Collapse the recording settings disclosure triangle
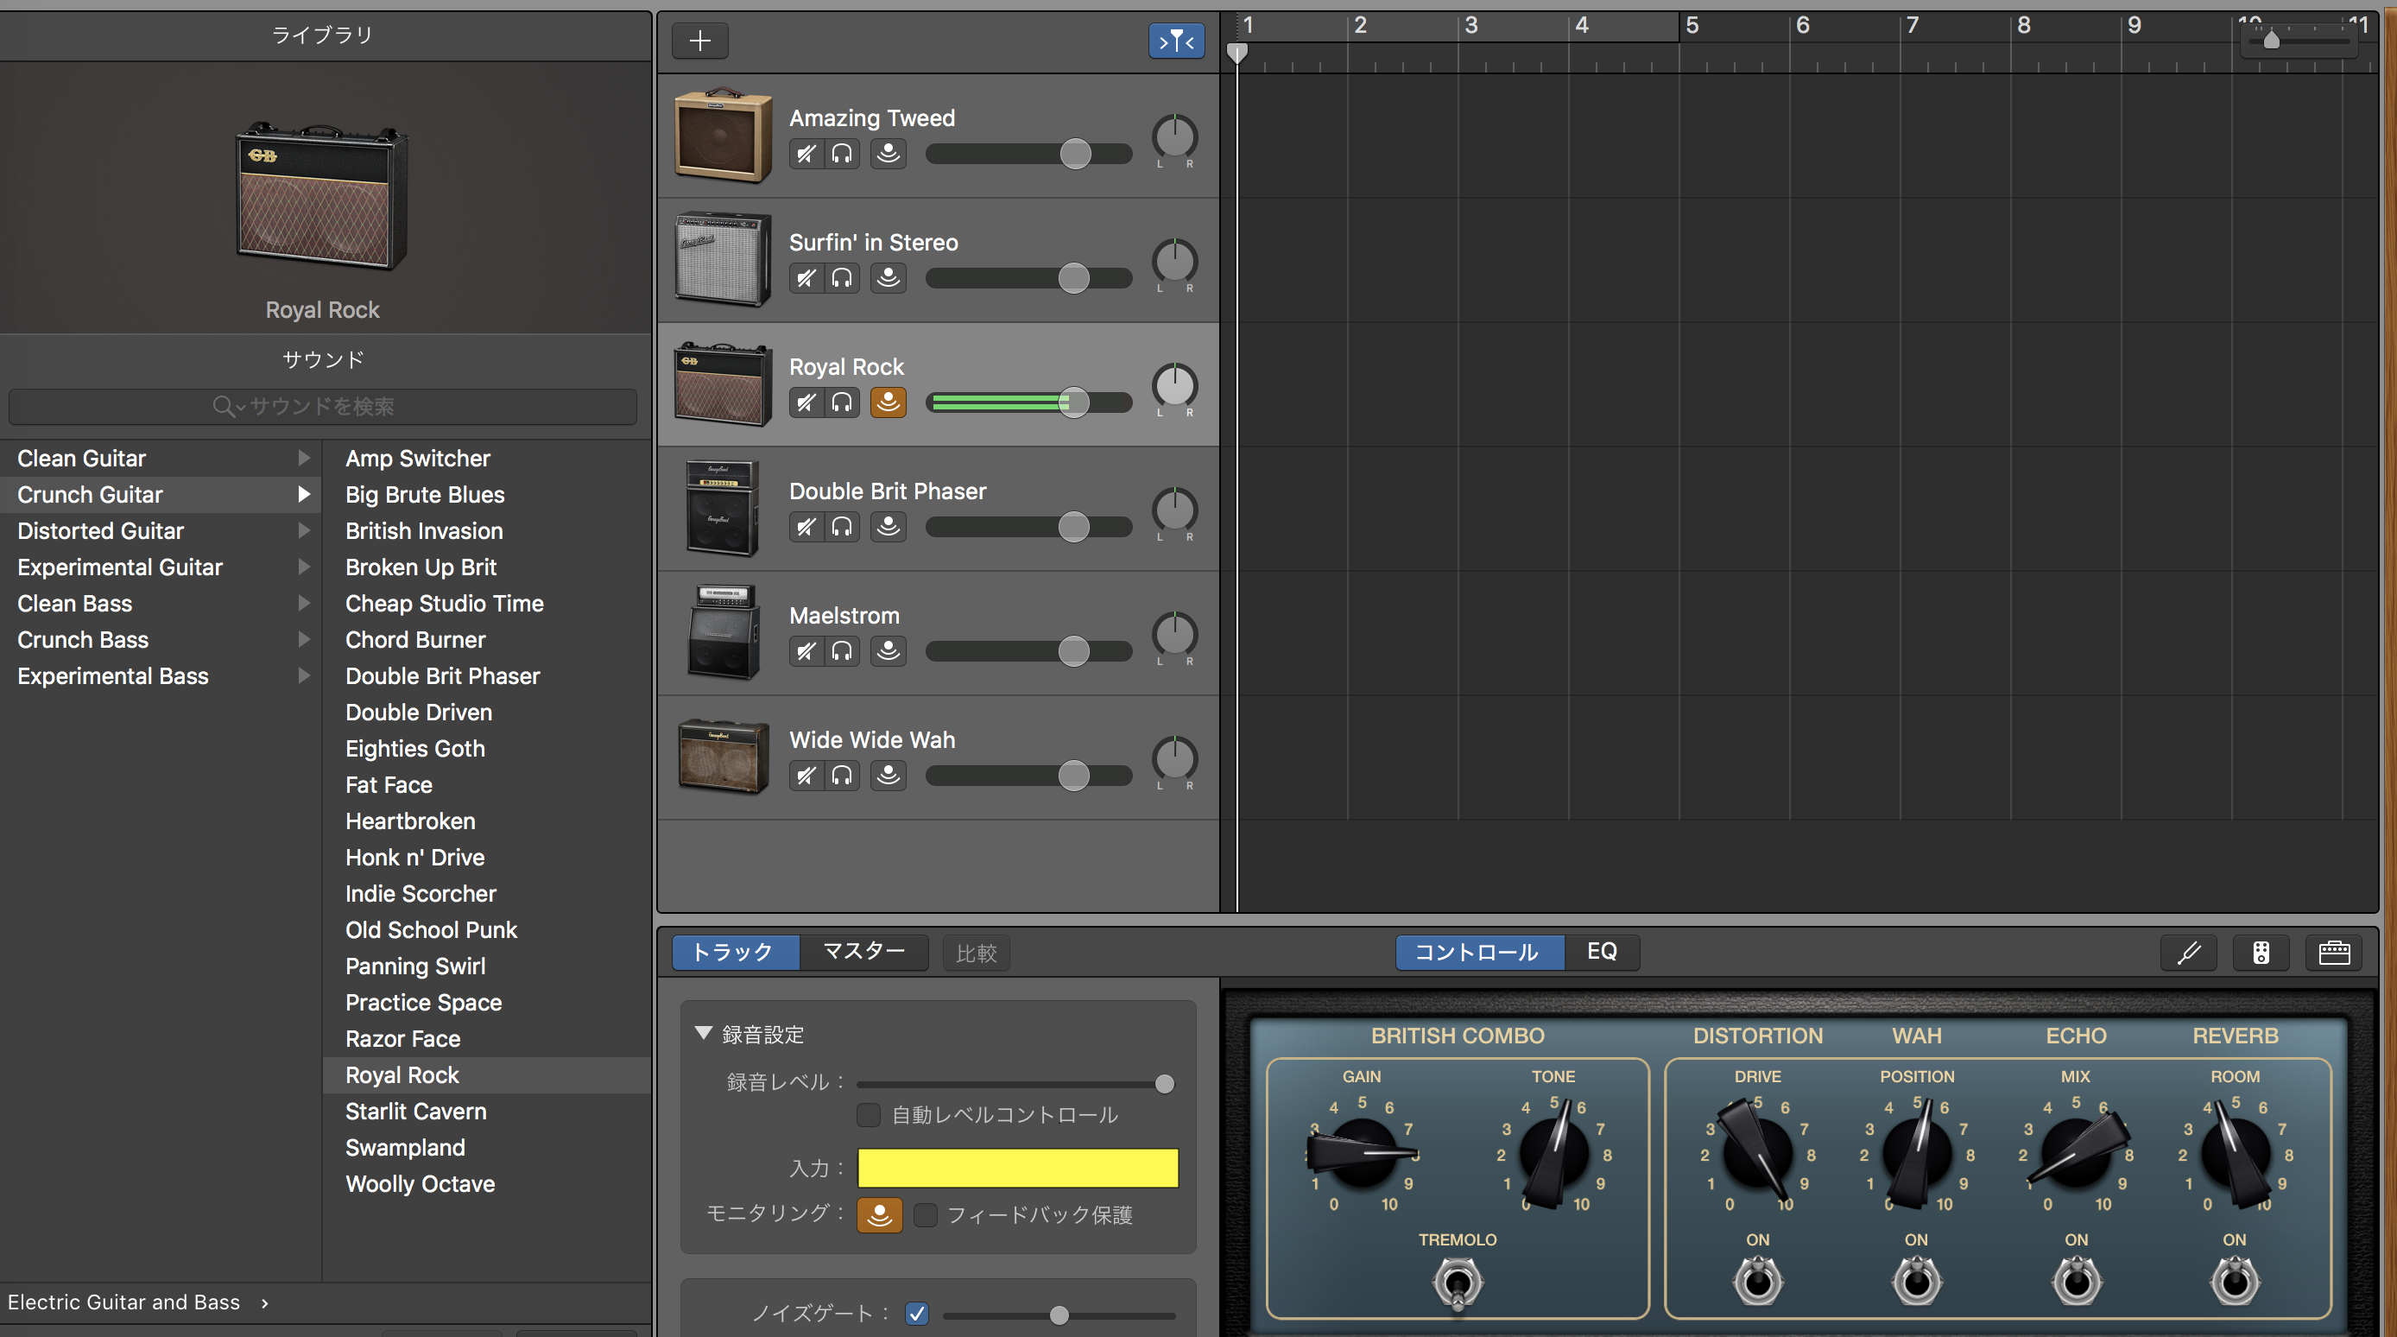Screen dimensions: 2397x1337 click(704, 1032)
